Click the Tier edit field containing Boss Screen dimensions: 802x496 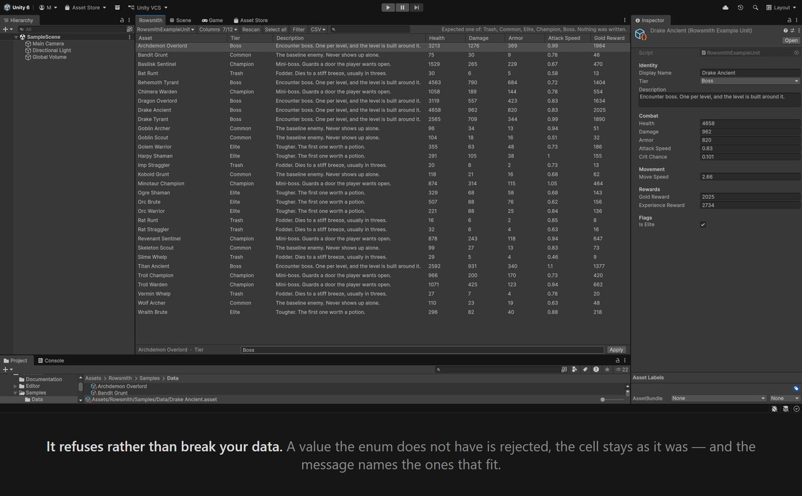(422, 350)
